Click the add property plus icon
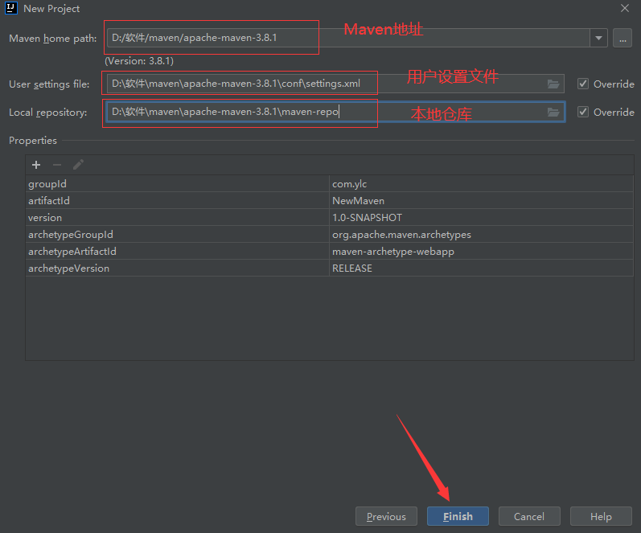 (36, 165)
